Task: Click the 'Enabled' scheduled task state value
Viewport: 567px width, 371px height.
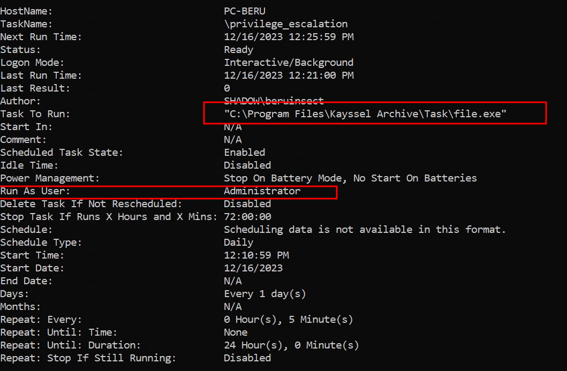Action: pos(244,152)
